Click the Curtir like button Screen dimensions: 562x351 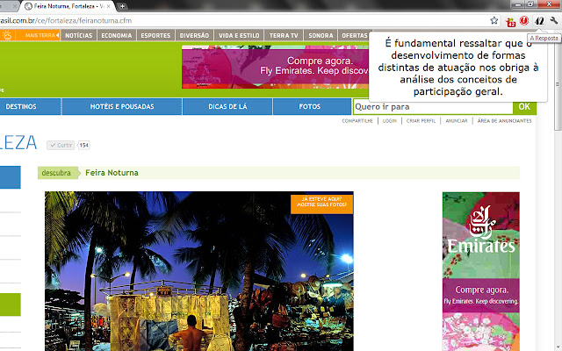[x=63, y=144]
